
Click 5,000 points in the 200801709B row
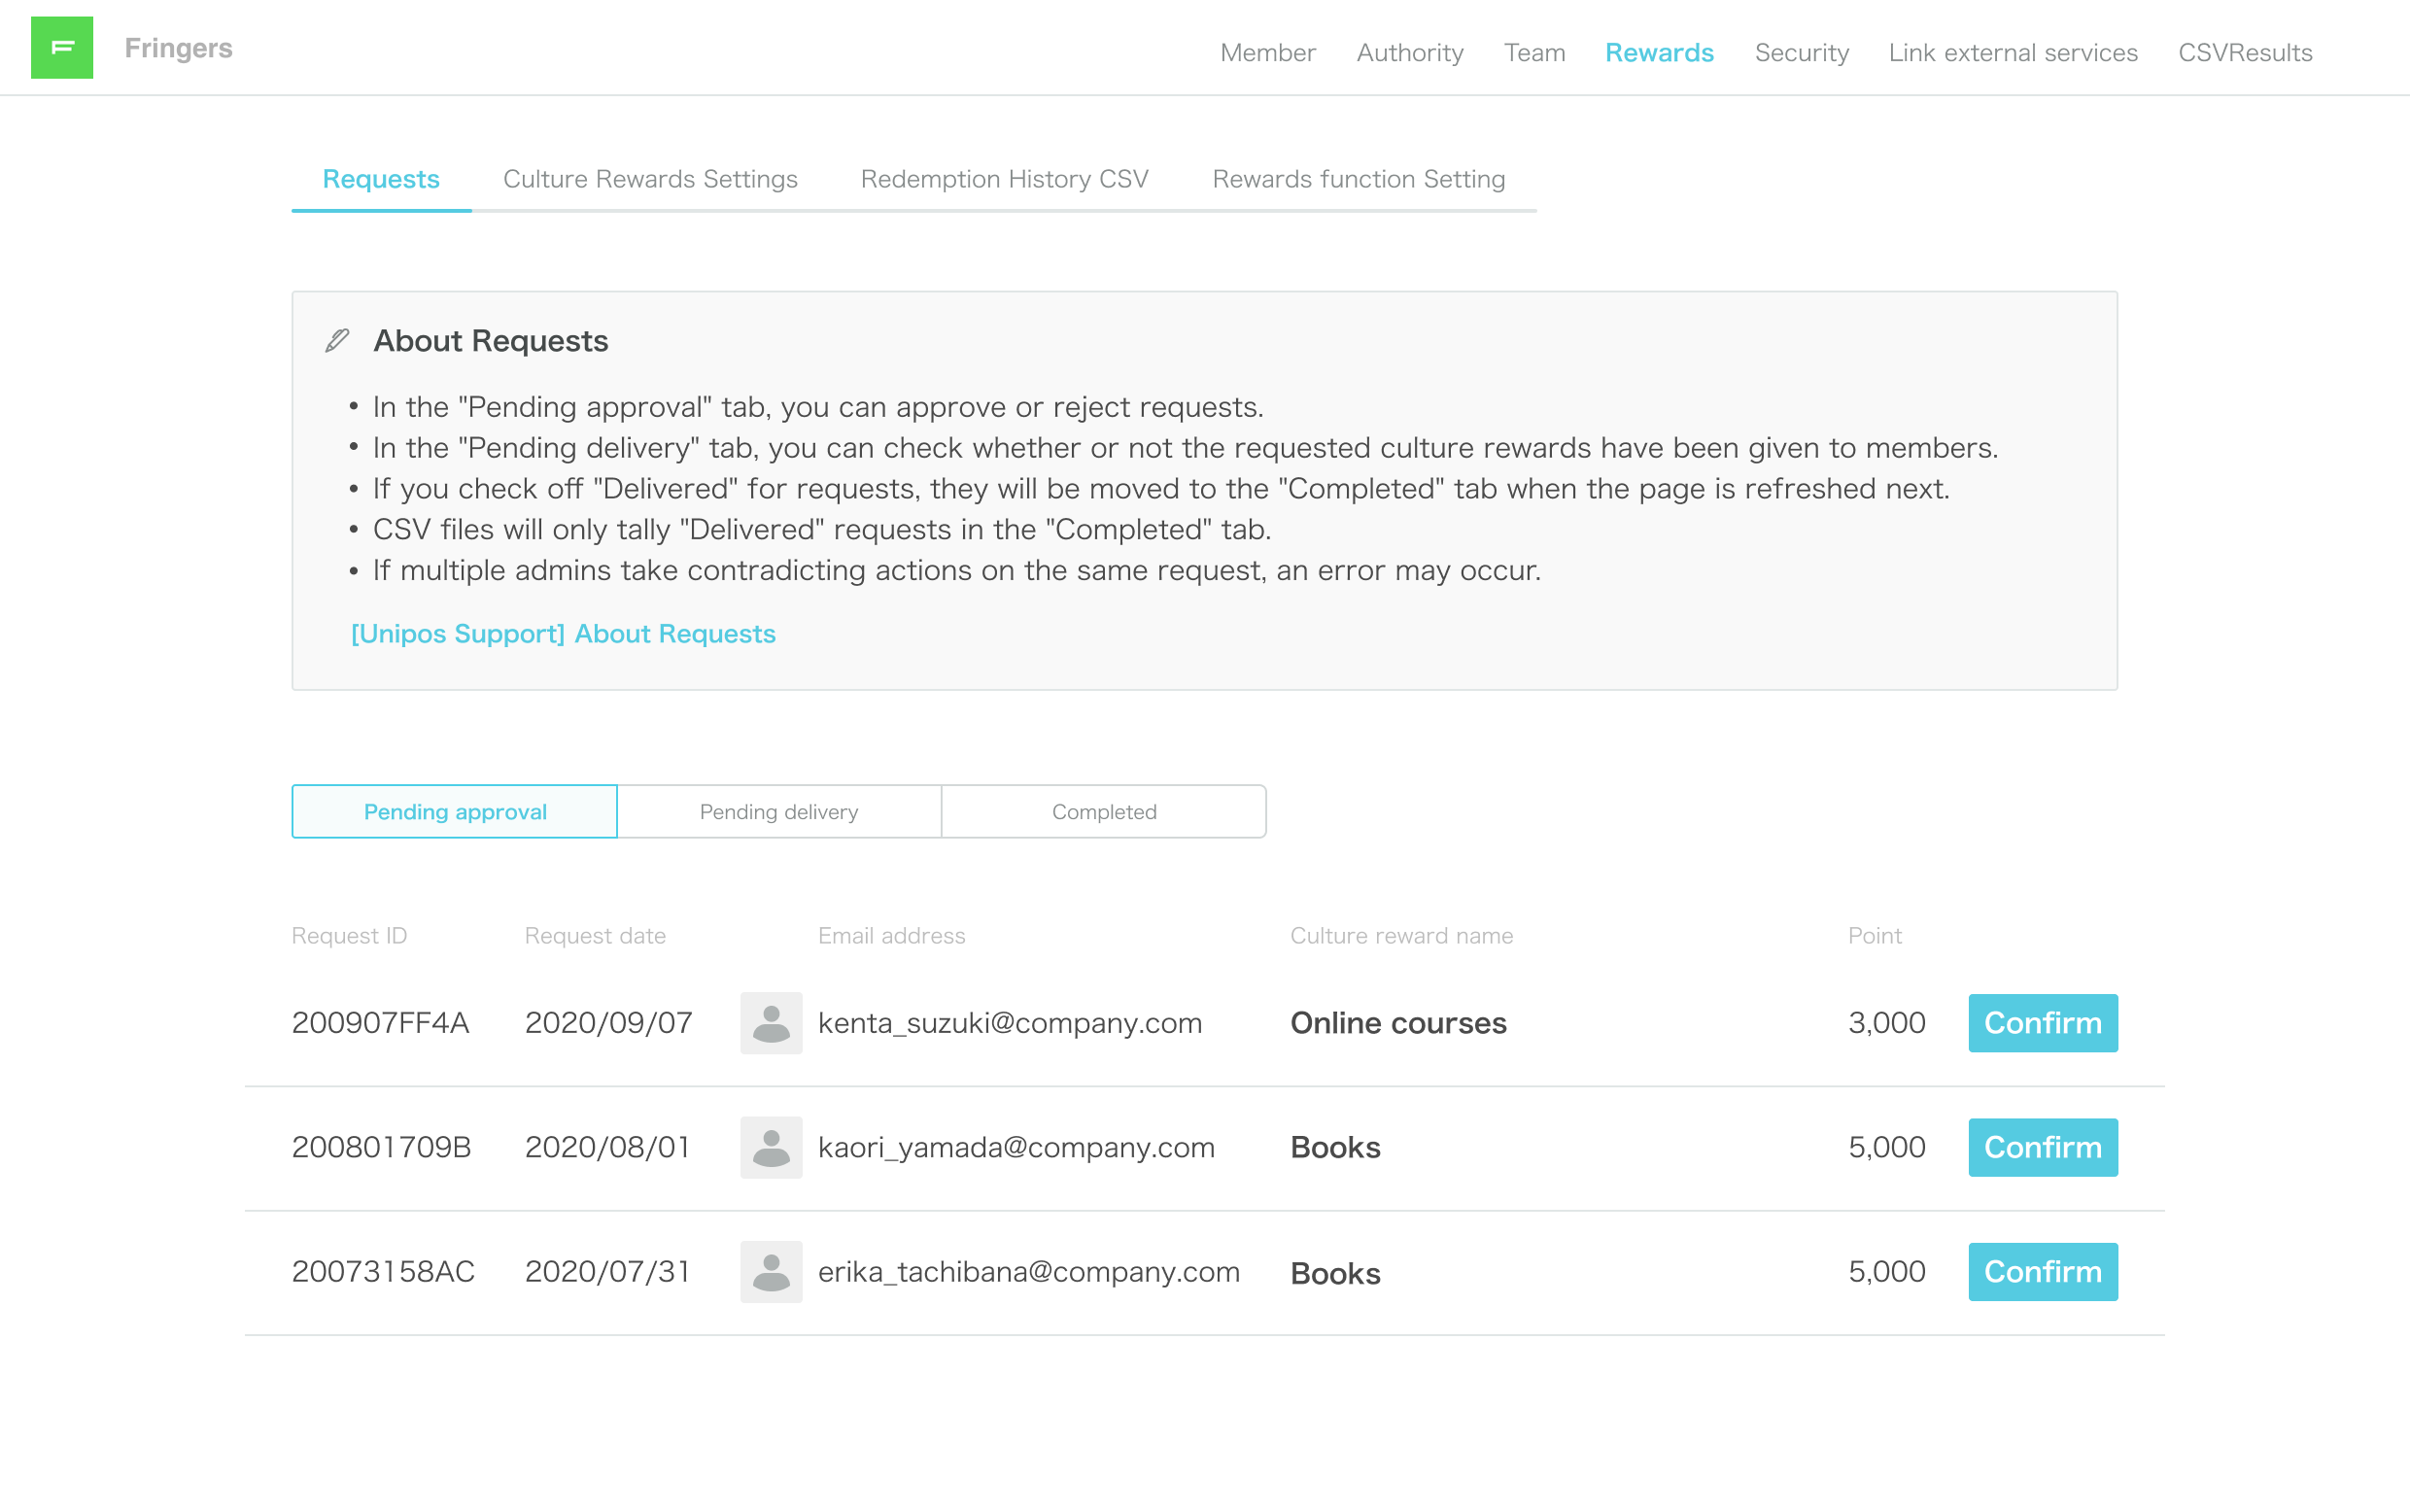[x=1886, y=1147]
